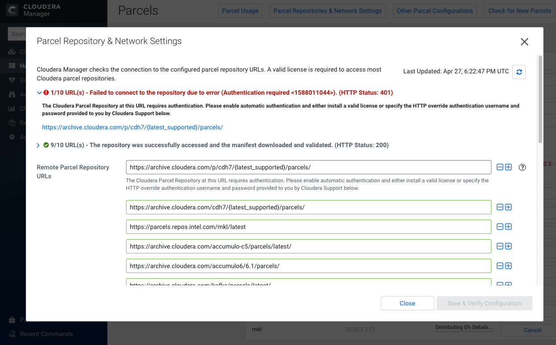
Task: Add a row after Intel mkl URL
Action: (x=508, y=227)
